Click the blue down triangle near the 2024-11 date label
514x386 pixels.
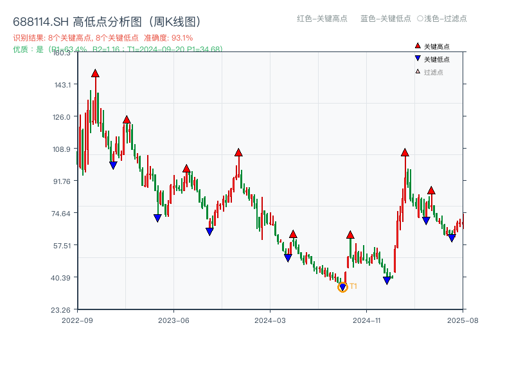pyautogui.click(x=387, y=280)
